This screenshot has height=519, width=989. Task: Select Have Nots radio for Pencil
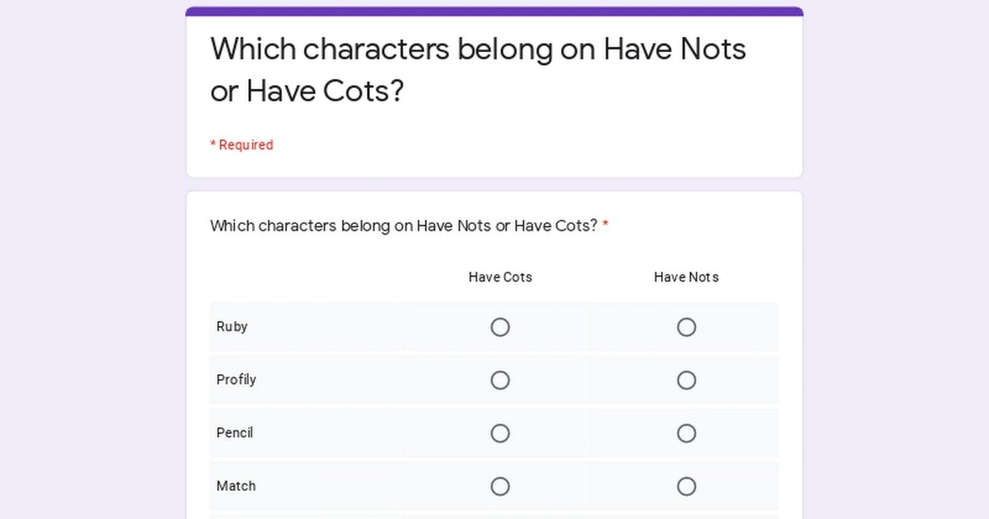pyautogui.click(x=687, y=432)
